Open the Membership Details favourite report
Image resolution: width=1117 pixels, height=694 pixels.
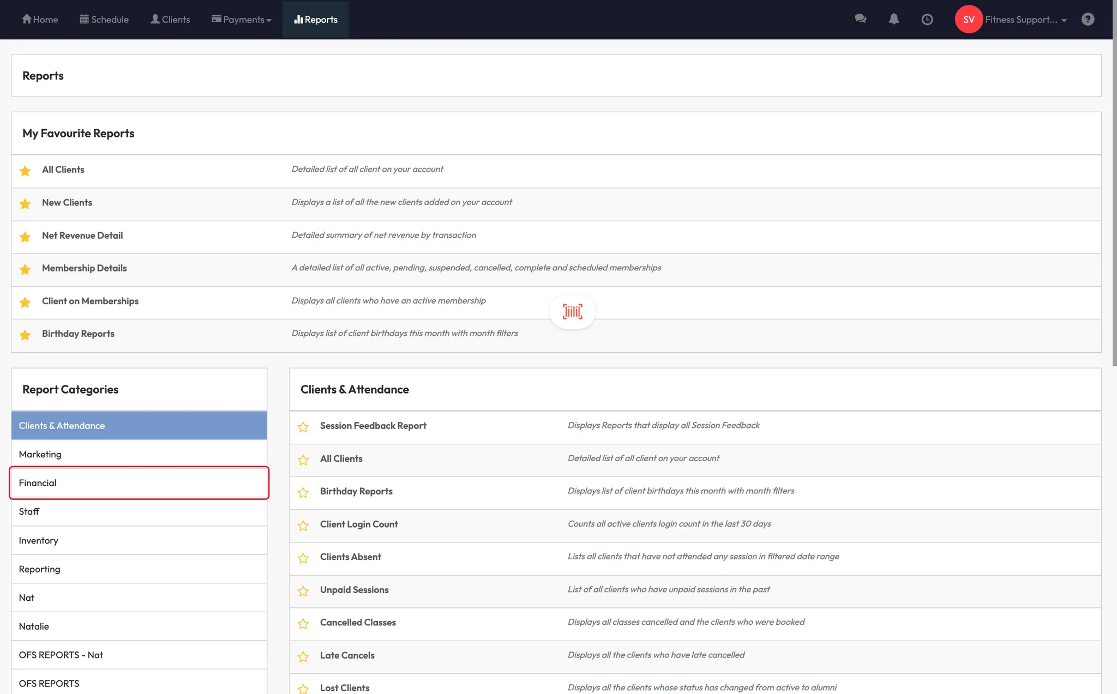tap(84, 268)
